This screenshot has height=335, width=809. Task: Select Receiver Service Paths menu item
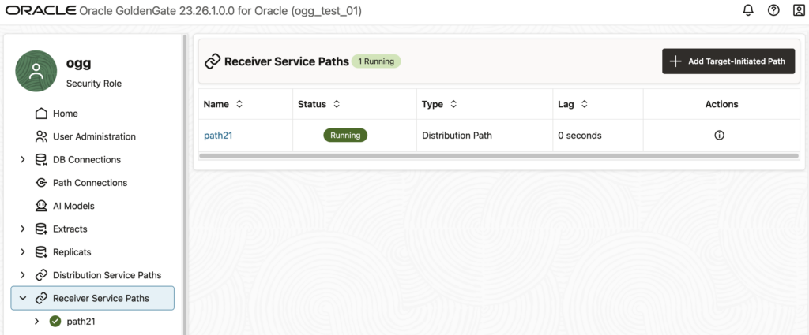tap(92, 298)
